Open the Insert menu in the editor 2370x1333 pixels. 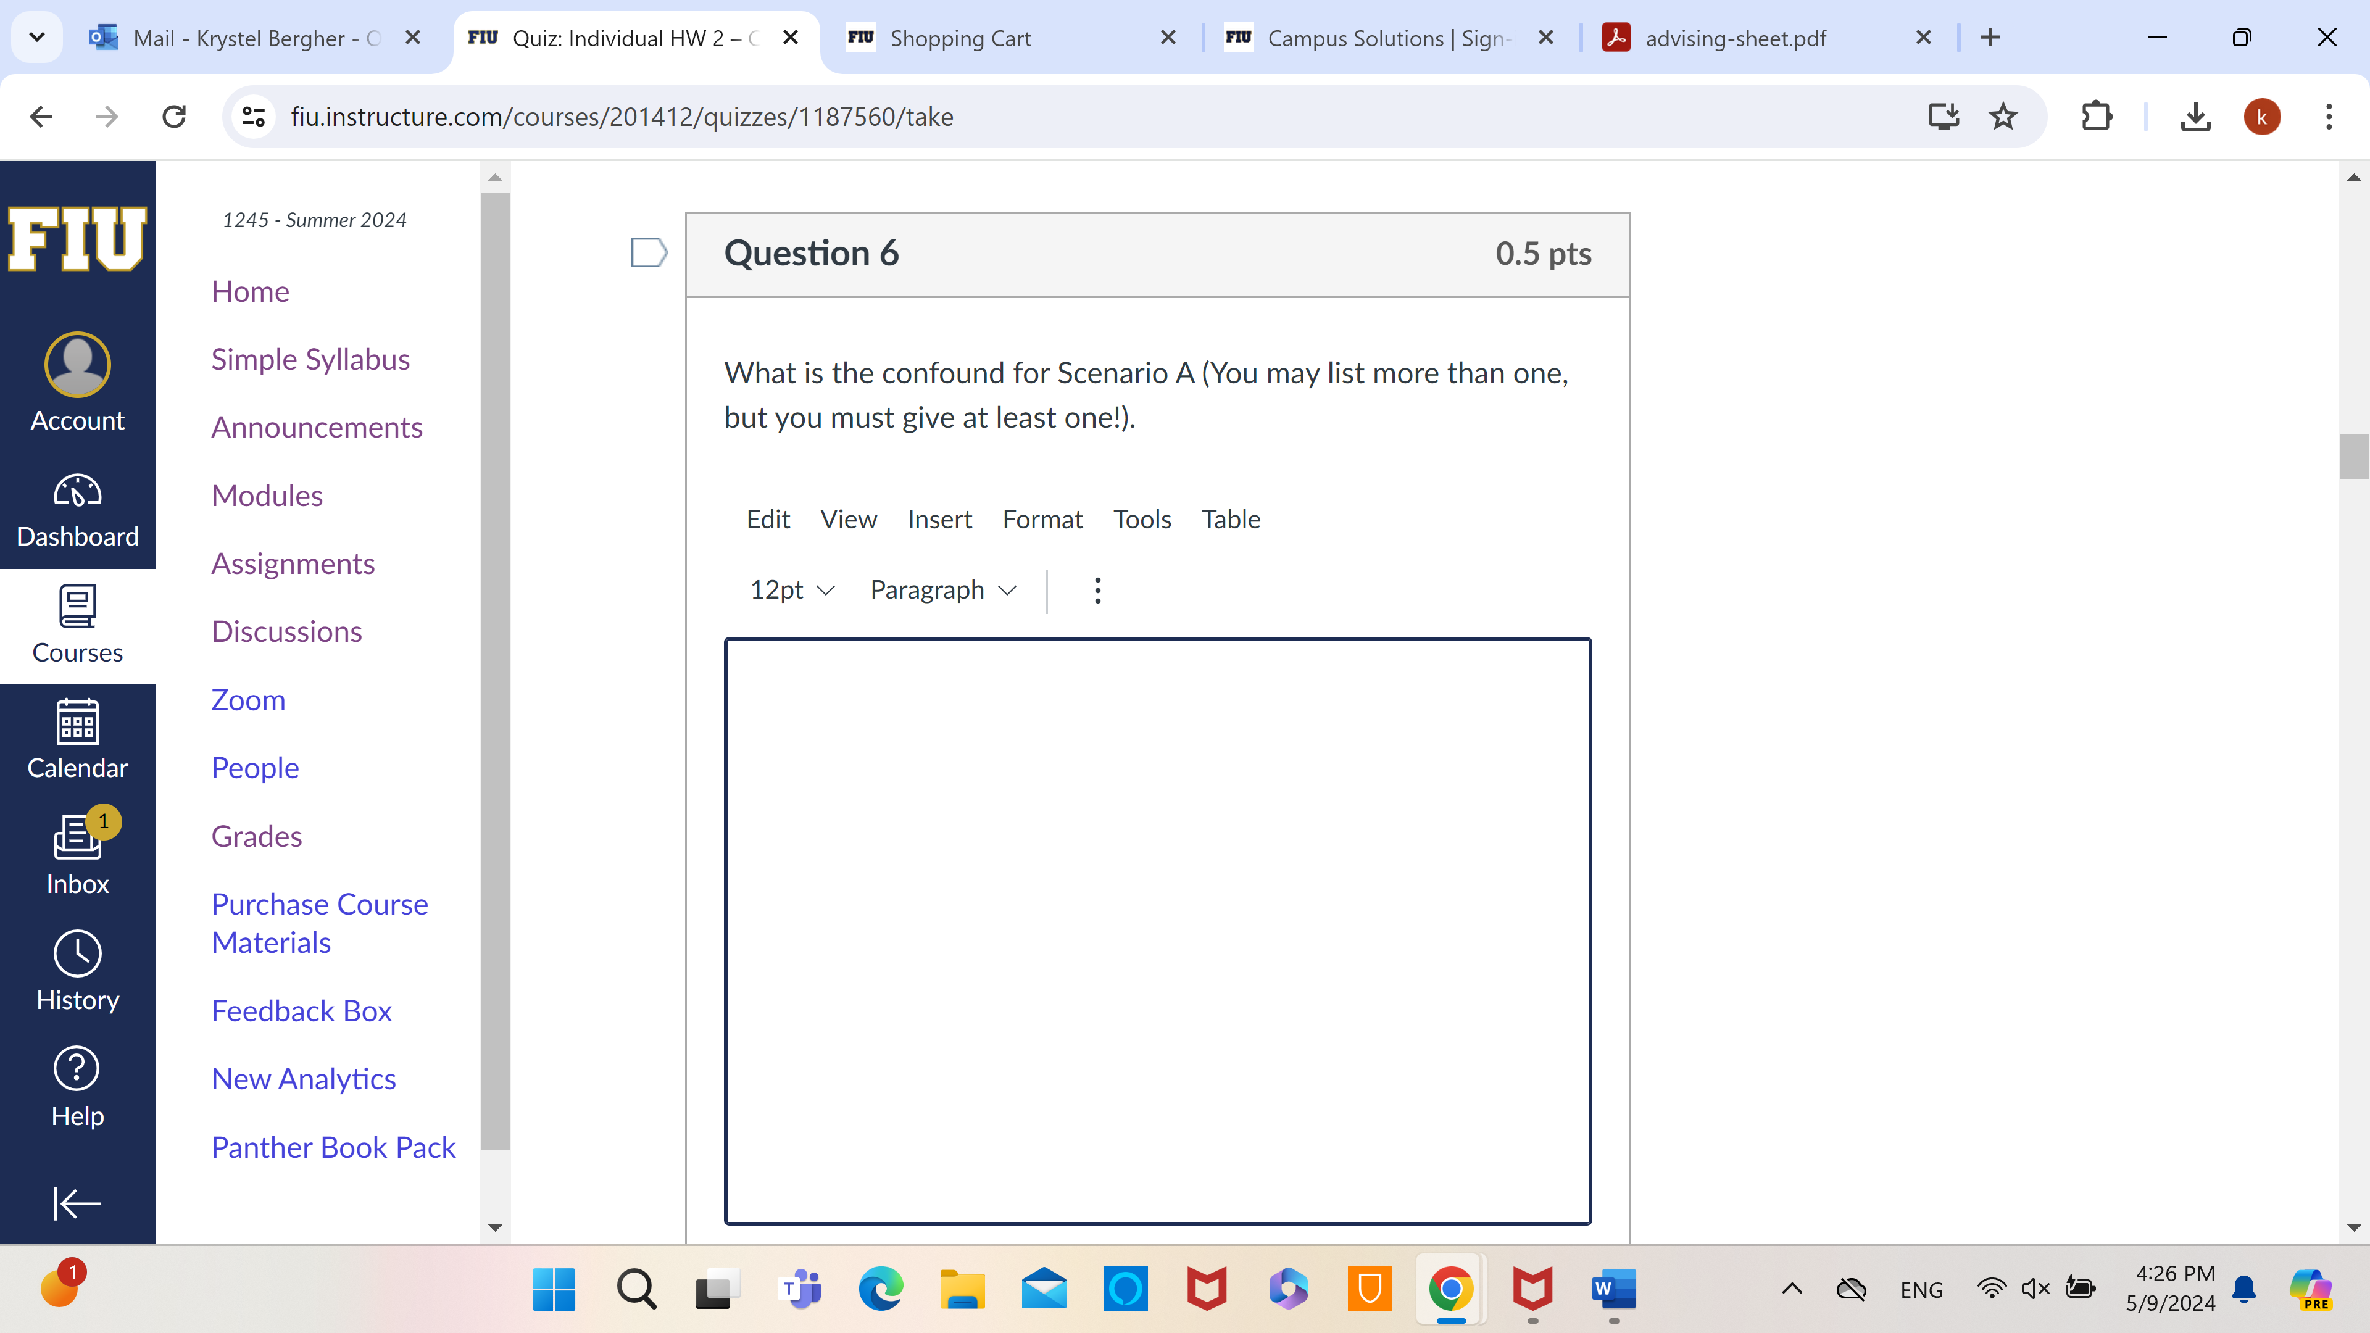pyautogui.click(x=939, y=520)
